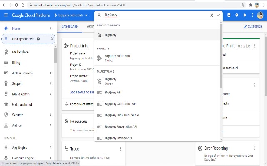Switch to the DASHBOARD tab
This screenshot has height=166, width=267.
(70, 26)
